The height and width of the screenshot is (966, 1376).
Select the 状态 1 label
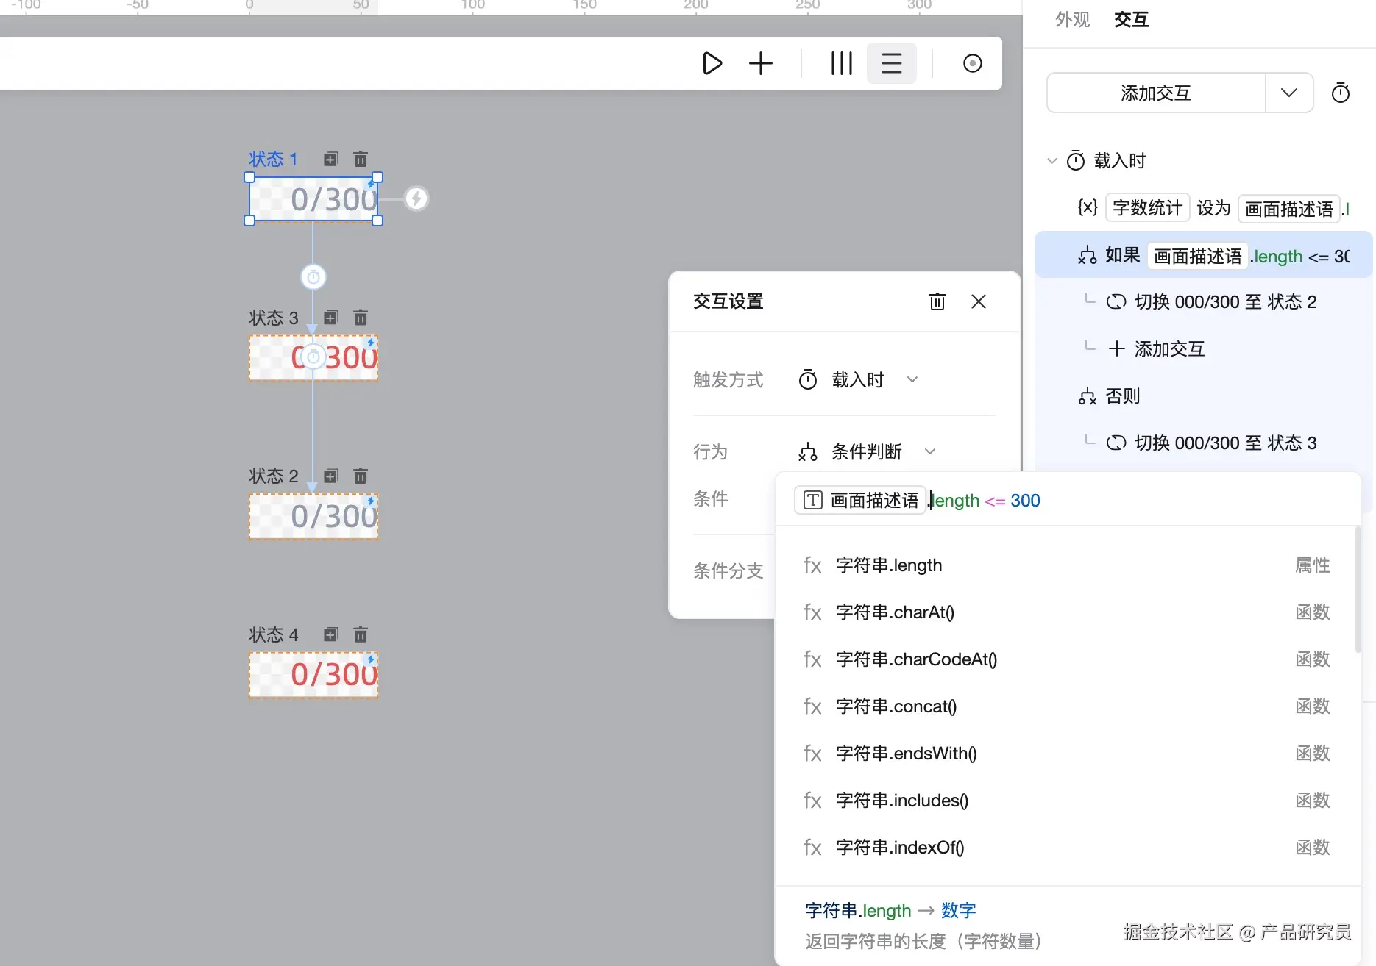tap(273, 160)
